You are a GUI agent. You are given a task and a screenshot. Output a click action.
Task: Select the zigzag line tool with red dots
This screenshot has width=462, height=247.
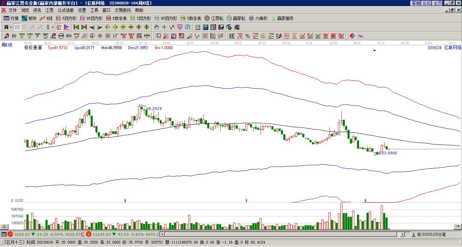[x=172, y=27]
